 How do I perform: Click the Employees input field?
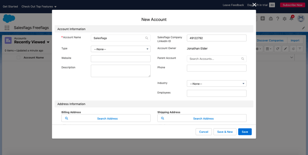[217, 93]
